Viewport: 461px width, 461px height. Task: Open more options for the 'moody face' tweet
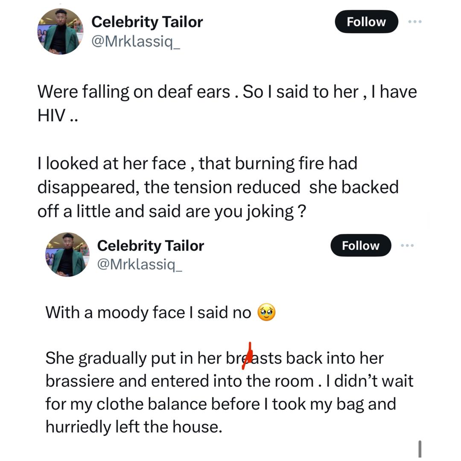pos(408,245)
